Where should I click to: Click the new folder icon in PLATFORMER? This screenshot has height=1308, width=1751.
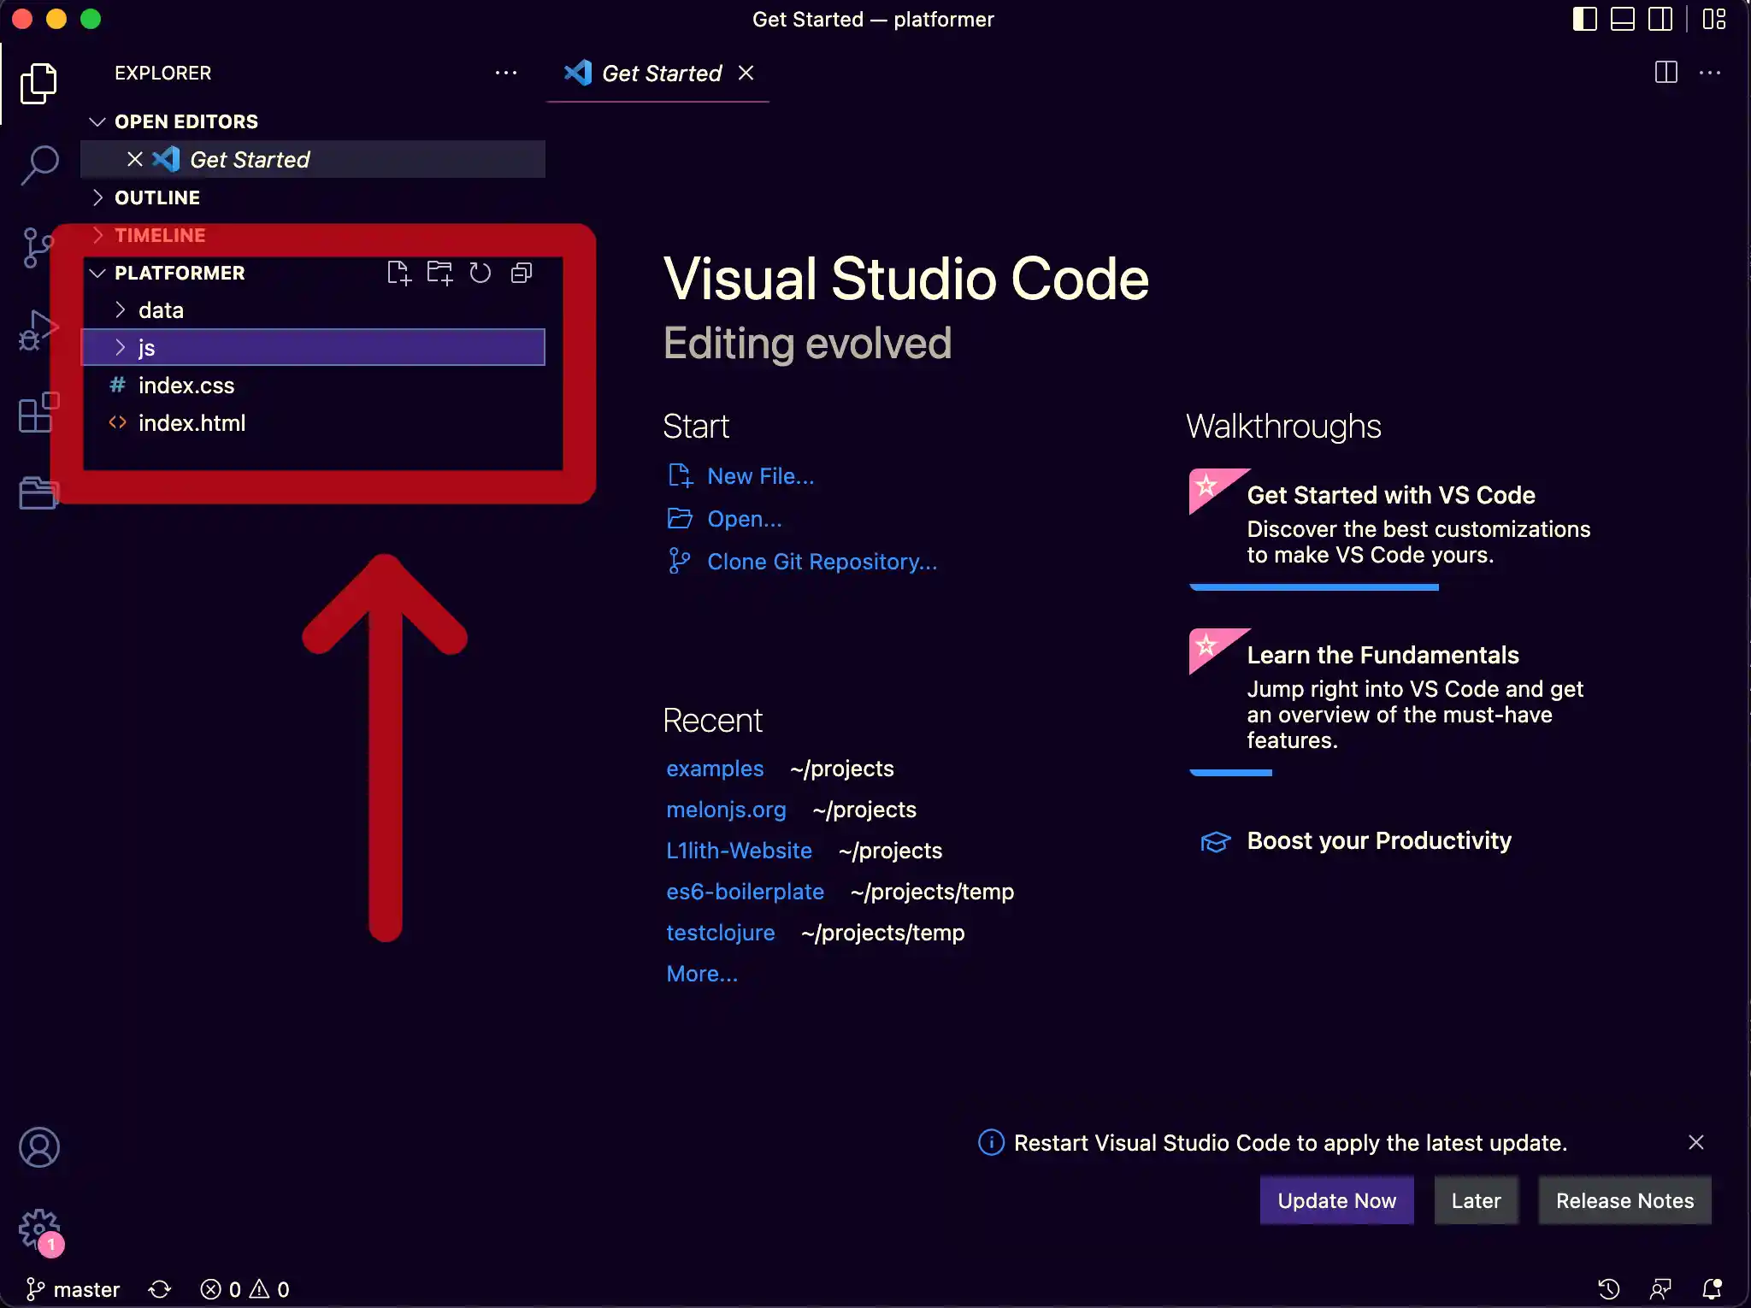(439, 272)
